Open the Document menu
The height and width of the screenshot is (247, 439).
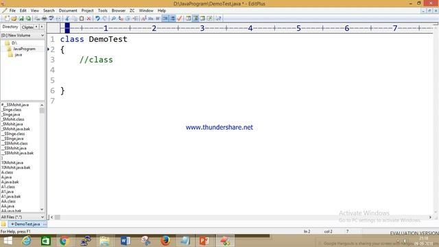(x=68, y=11)
